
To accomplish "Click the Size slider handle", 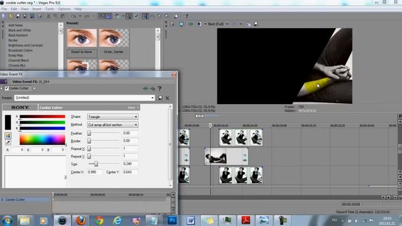I will [96, 164].
